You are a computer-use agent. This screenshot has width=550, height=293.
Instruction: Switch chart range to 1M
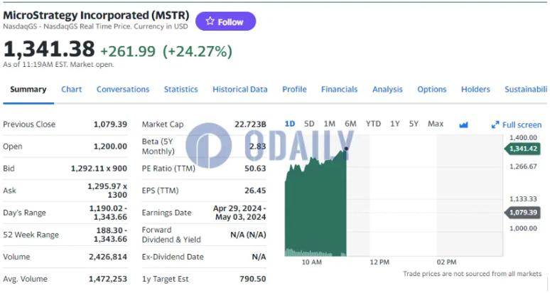click(x=330, y=124)
